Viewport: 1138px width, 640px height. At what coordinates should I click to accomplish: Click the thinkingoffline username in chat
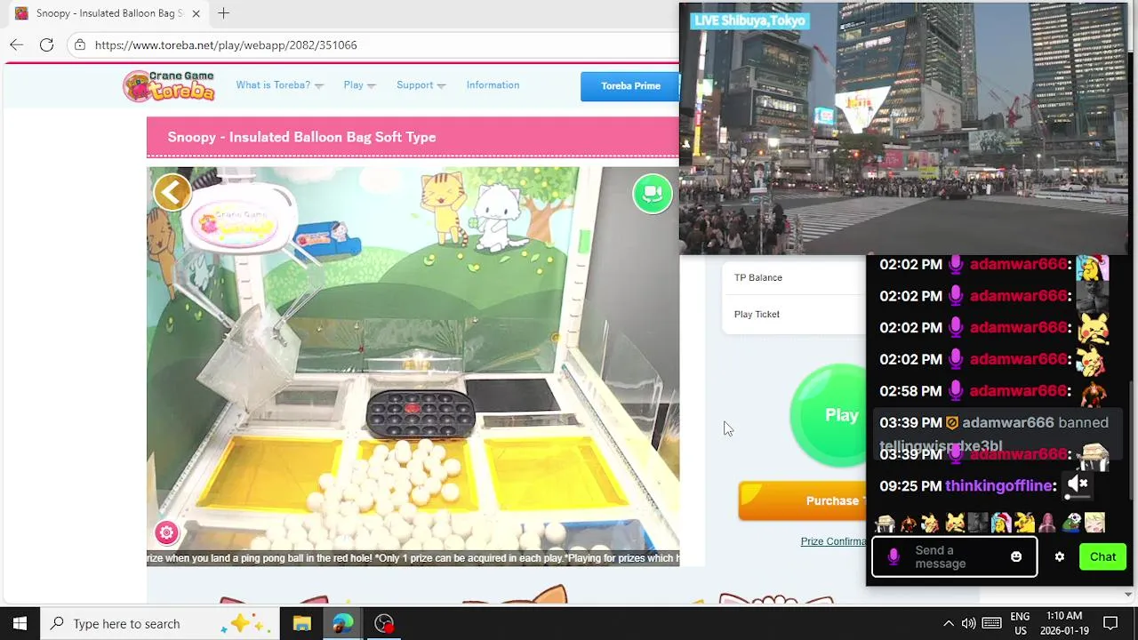click(x=998, y=486)
